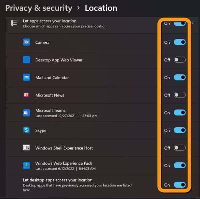200x199 pixels.
Task: Click the Microsoft Teams icon
Action: [x=26, y=113]
